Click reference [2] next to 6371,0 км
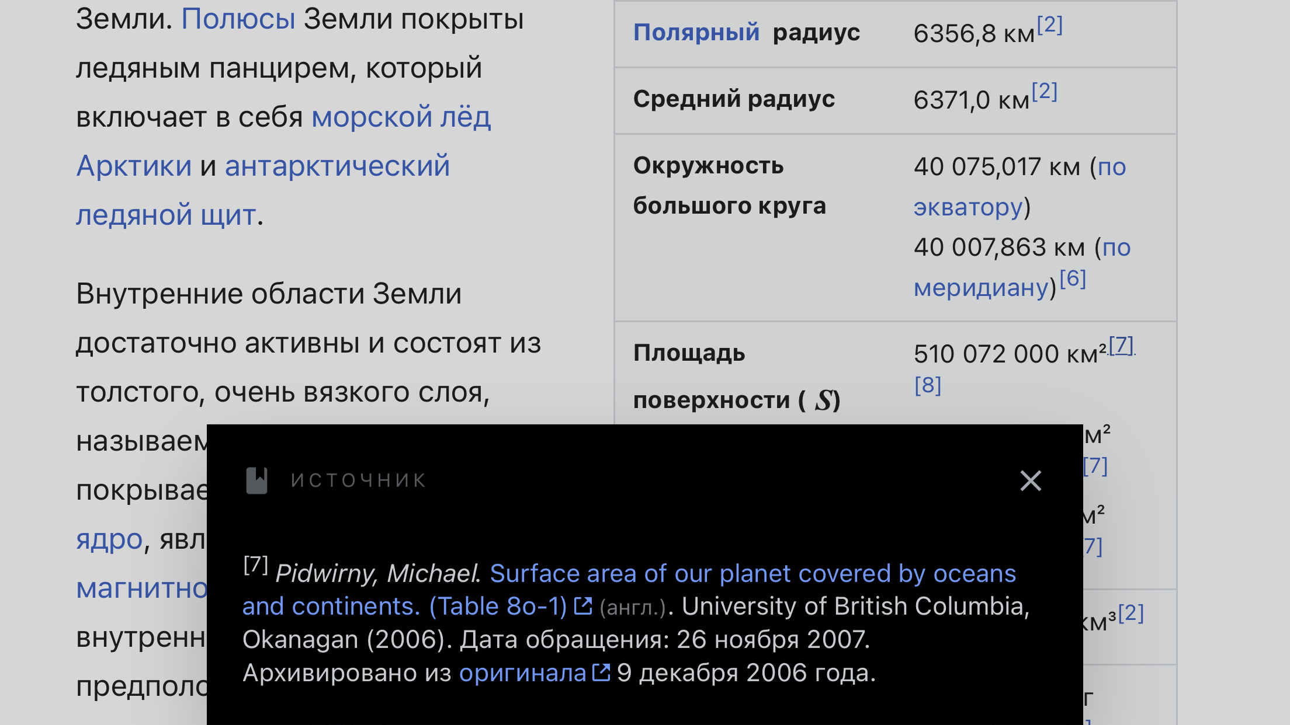Image resolution: width=1290 pixels, height=725 pixels. coord(1045,92)
